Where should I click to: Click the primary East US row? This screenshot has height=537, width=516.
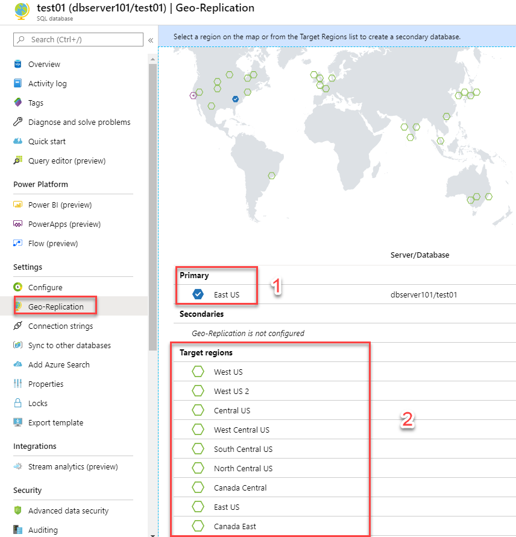(345, 294)
